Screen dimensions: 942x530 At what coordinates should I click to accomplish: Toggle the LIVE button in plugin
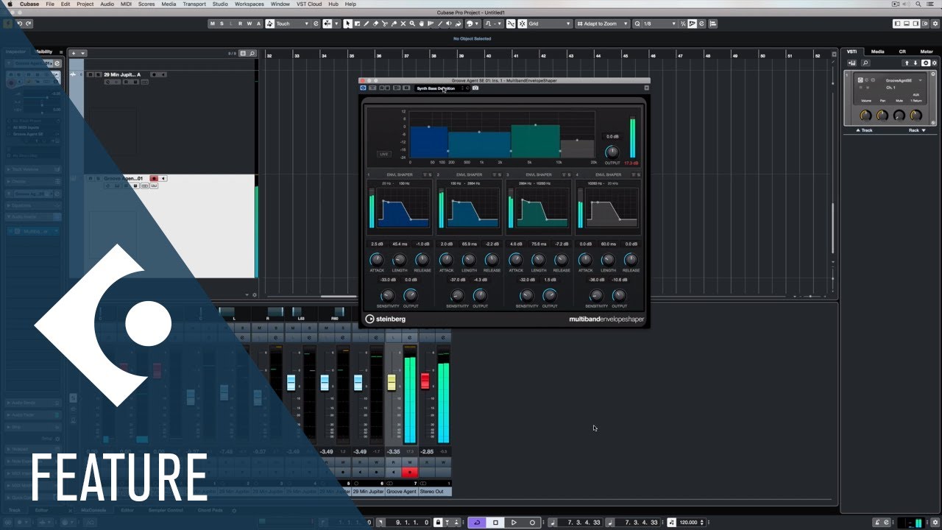point(383,154)
